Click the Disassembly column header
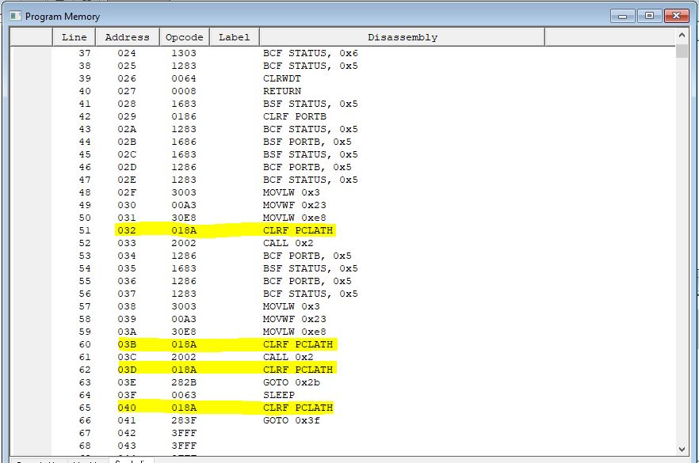The width and height of the screenshot is (699, 463). point(402,37)
